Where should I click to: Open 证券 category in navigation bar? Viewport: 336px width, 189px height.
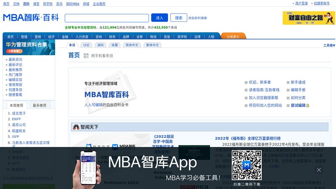pos(139,37)
